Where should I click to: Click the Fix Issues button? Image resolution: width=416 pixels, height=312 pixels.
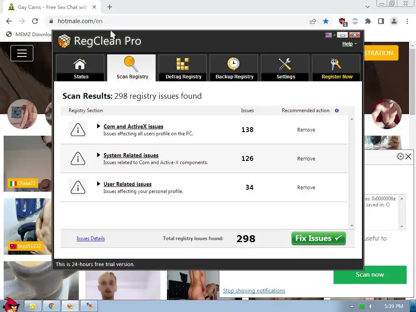point(318,238)
